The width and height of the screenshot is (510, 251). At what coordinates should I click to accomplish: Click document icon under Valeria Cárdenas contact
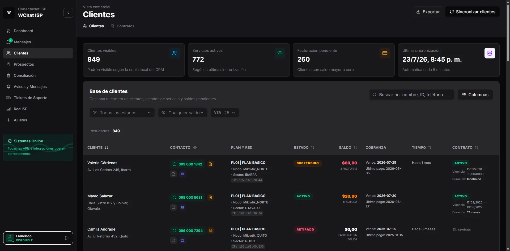point(173,174)
